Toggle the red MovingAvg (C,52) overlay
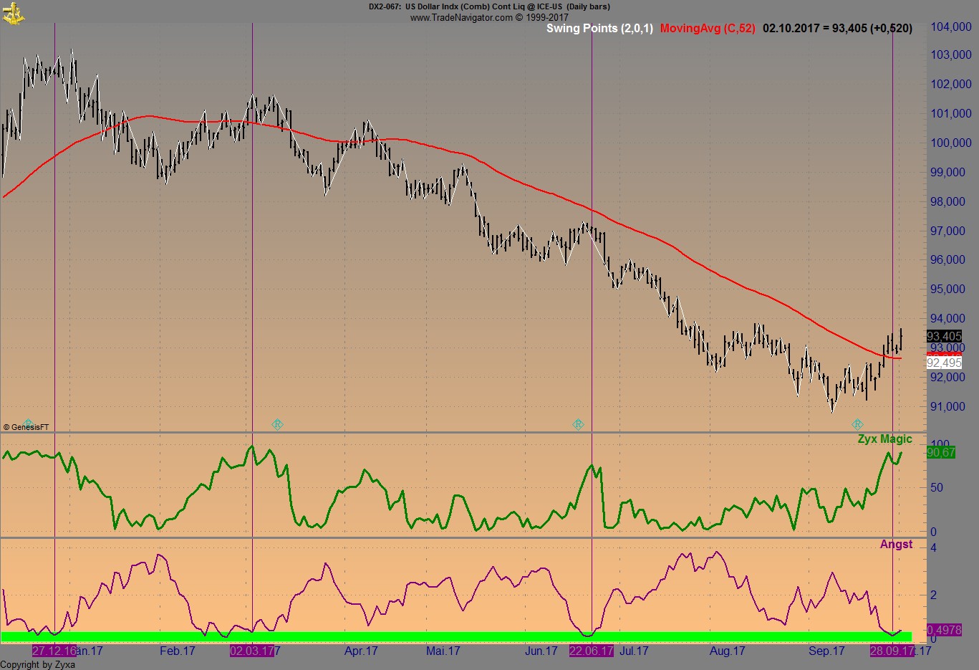Screen dimensions: 979x670 pyautogui.click(x=707, y=29)
